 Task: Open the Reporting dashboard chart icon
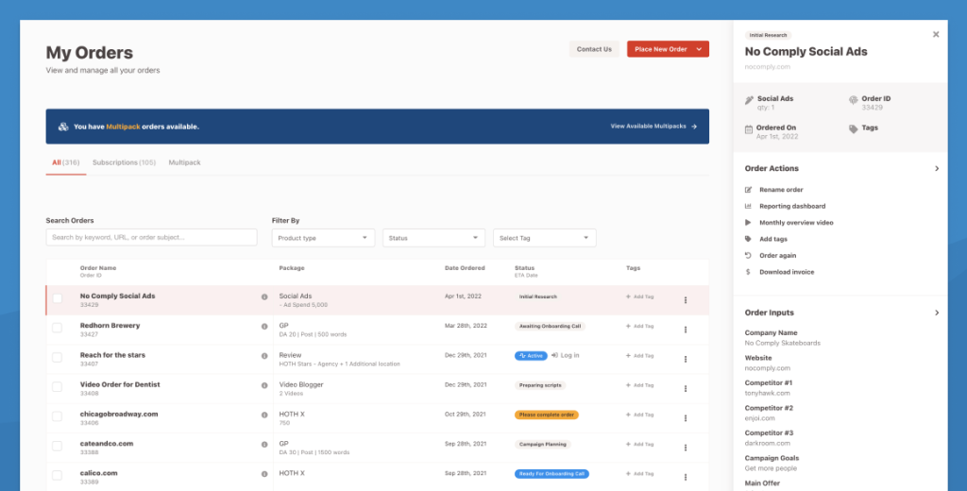pyautogui.click(x=749, y=206)
